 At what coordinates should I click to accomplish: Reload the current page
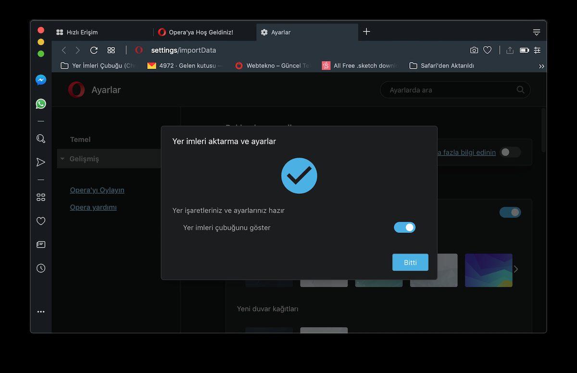94,50
